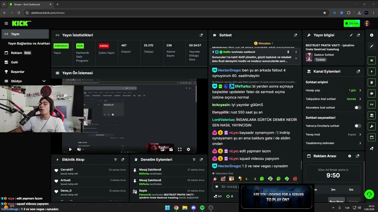Show hidden Windows tray icons

333,208
